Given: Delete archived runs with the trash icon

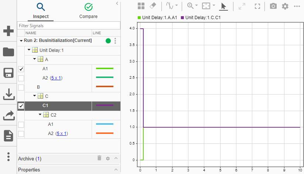Looking at the screenshot, I should [x=99, y=158].
